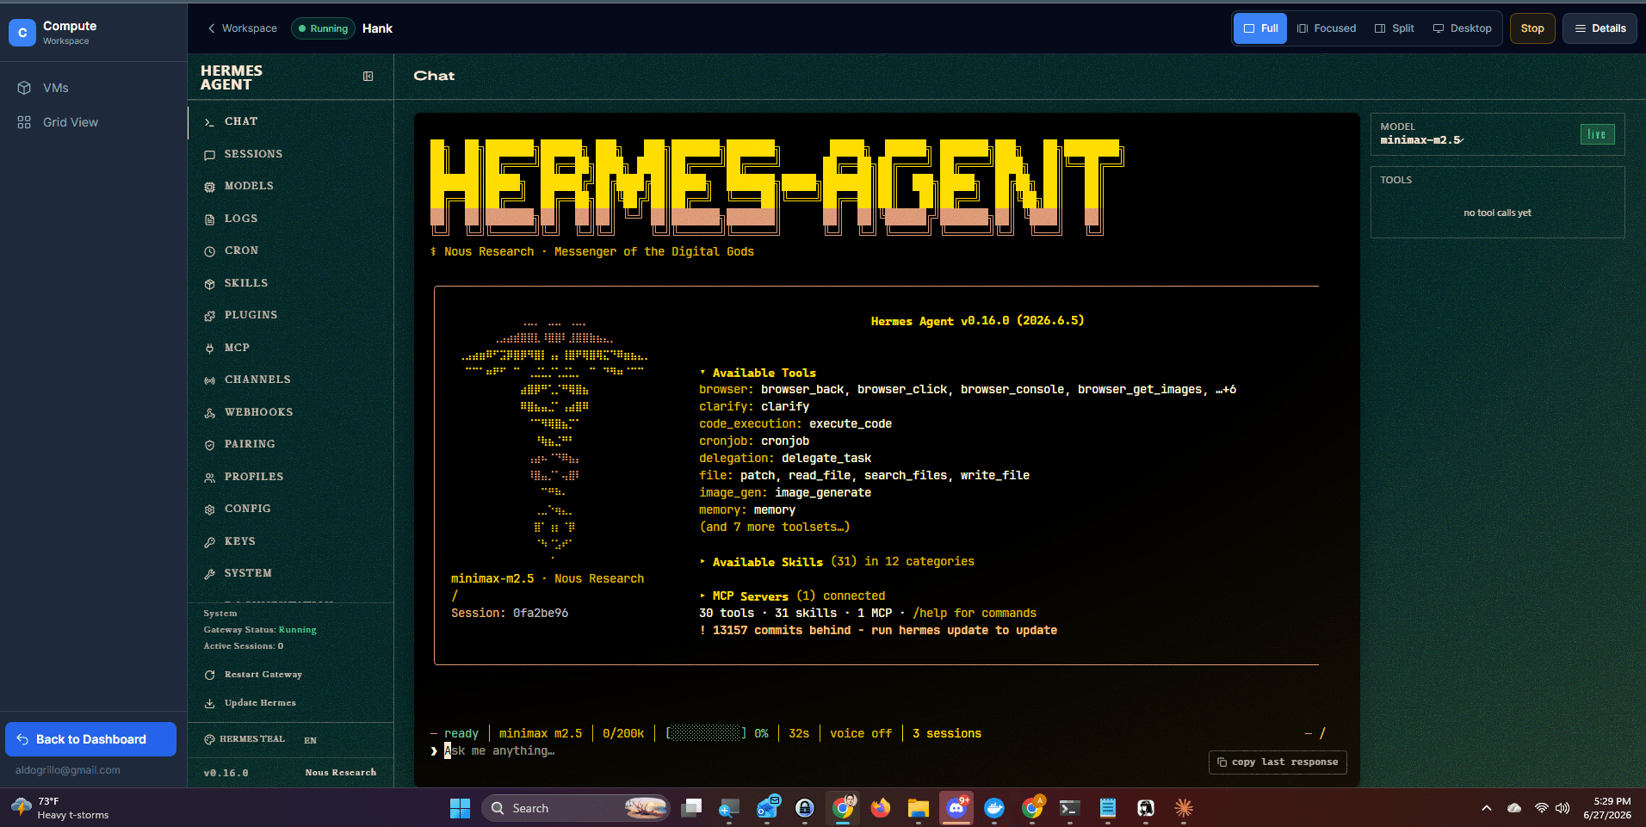Click the voice off status toggle
Viewport: 1646px width, 827px height.
(x=861, y=734)
